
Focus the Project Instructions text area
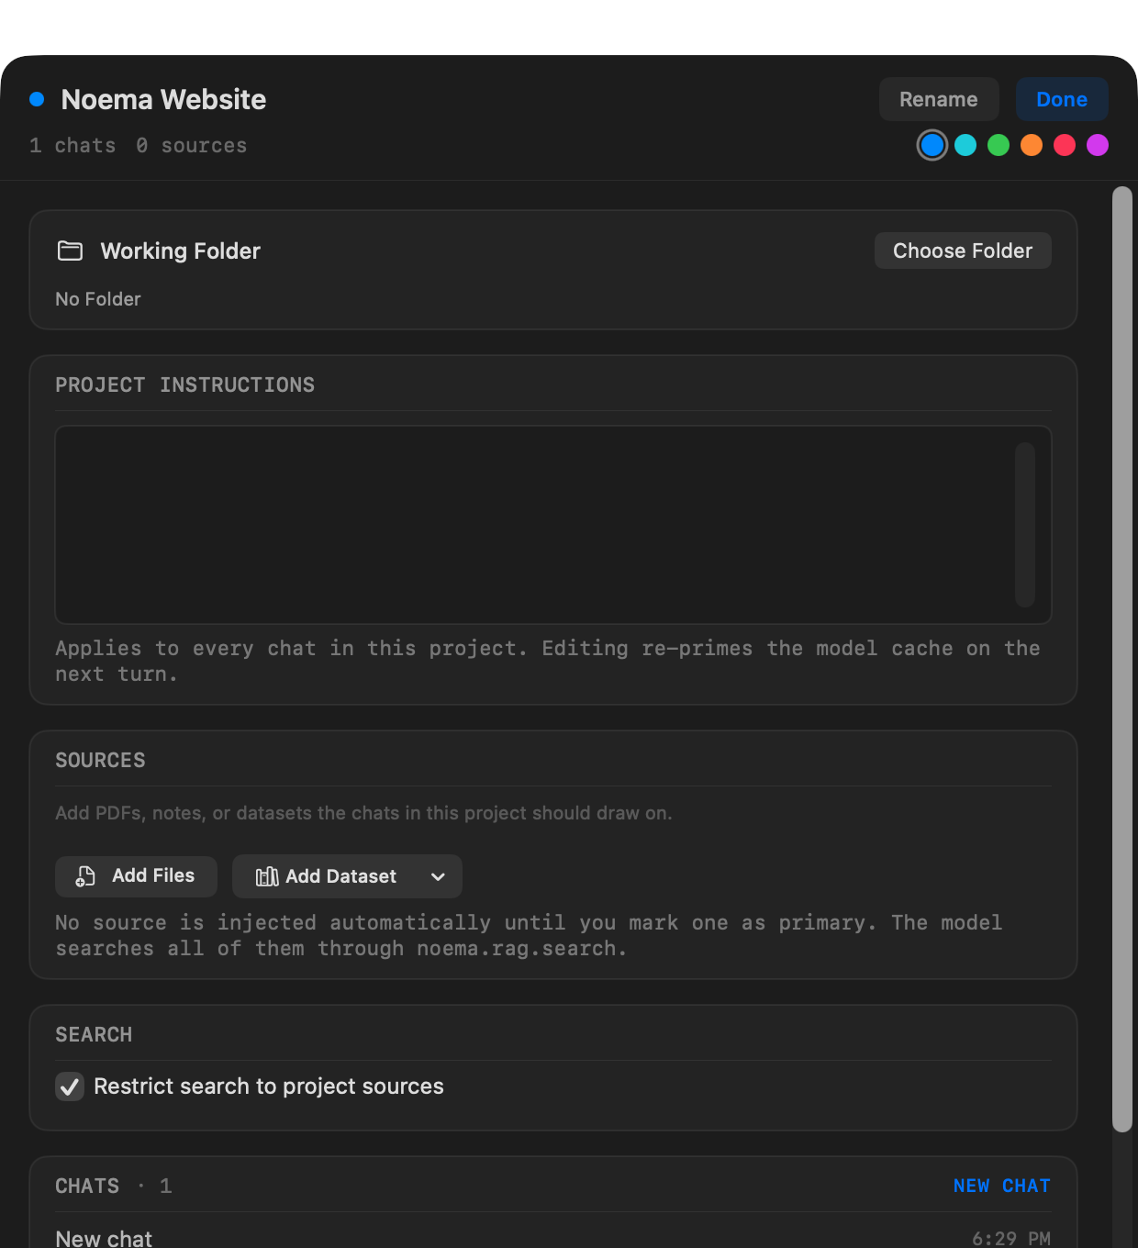tap(553, 525)
